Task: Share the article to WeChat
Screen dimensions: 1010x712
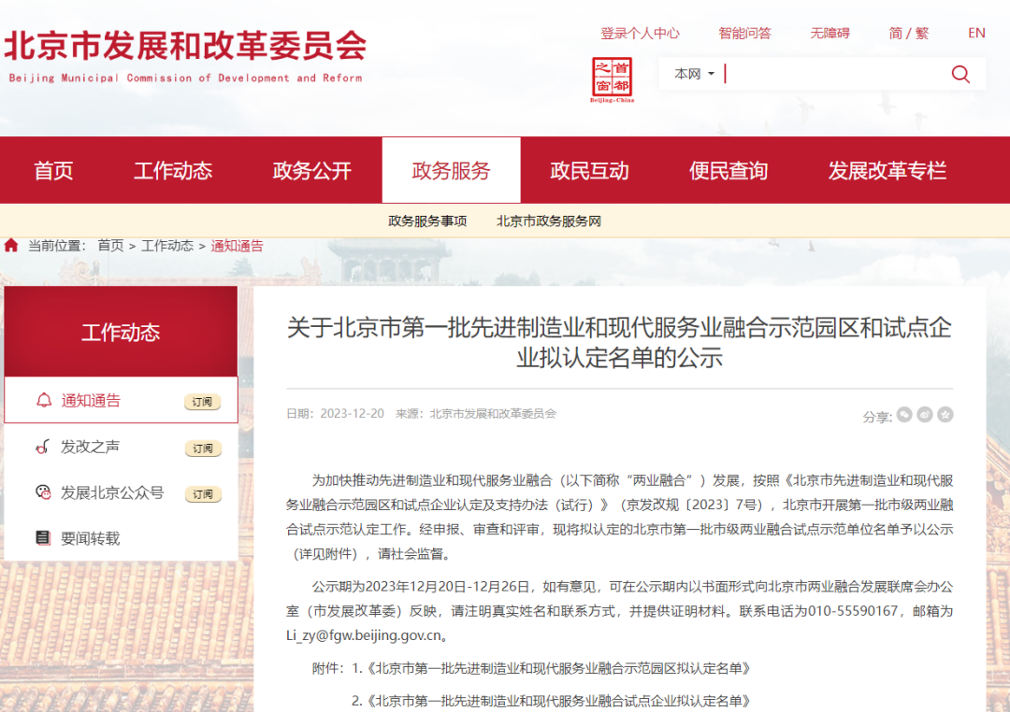Action: [x=904, y=414]
